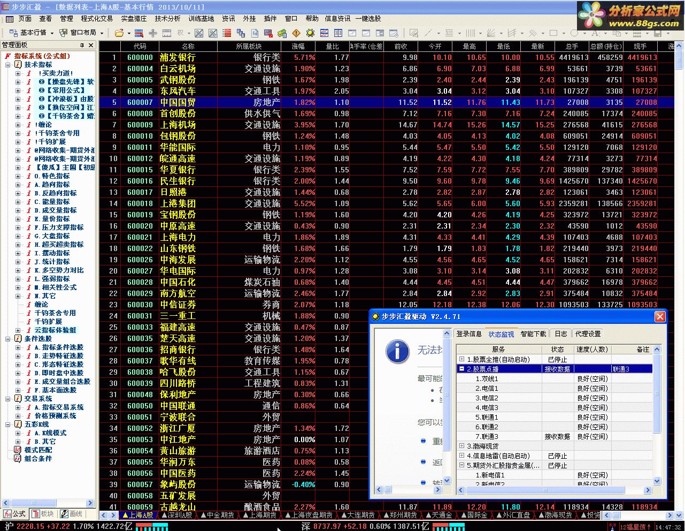Sort by the 总手 column header
The height and width of the screenshot is (531, 685).
tap(572, 47)
